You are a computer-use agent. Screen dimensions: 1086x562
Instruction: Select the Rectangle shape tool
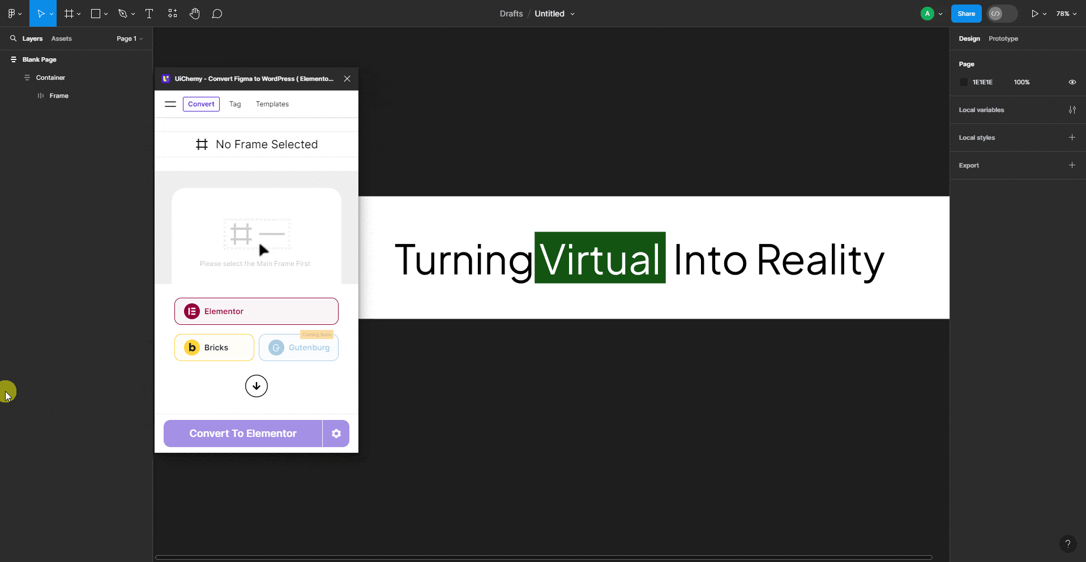(96, 13)
